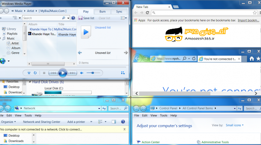The height and width of the screenshot is (145, 261).
Task: Open File menu in Control Panel
Action: [137, 115]
